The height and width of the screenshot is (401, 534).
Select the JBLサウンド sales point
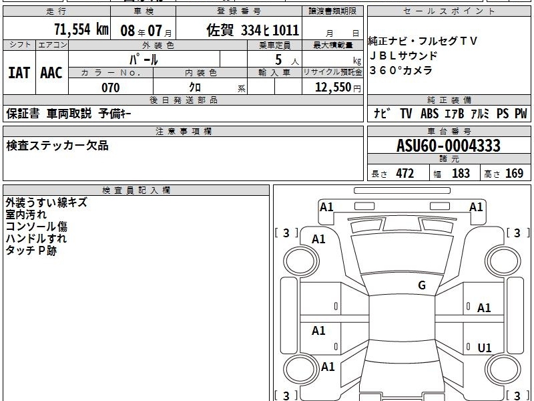point(403,55)
